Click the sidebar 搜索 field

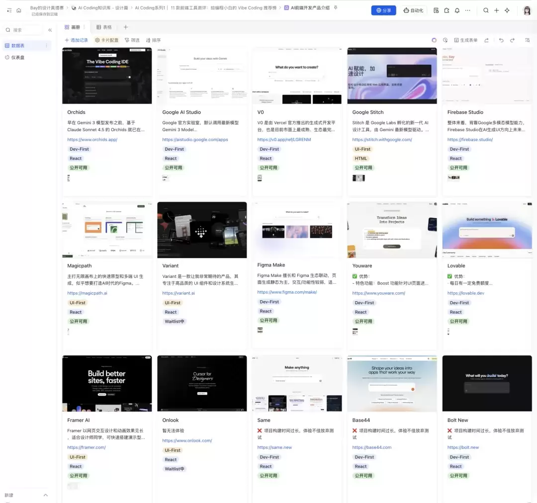(x=23, y=30)
